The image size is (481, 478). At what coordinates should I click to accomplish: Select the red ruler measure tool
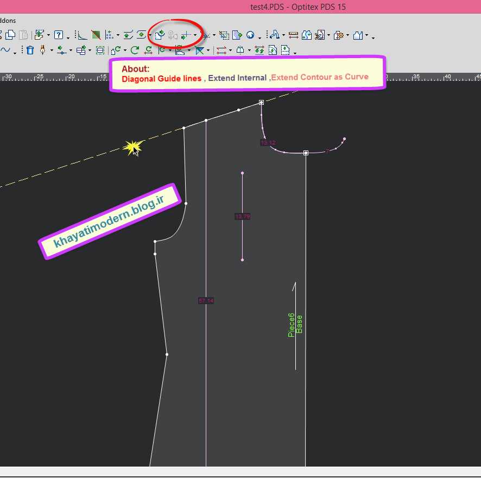coord(293,35)
